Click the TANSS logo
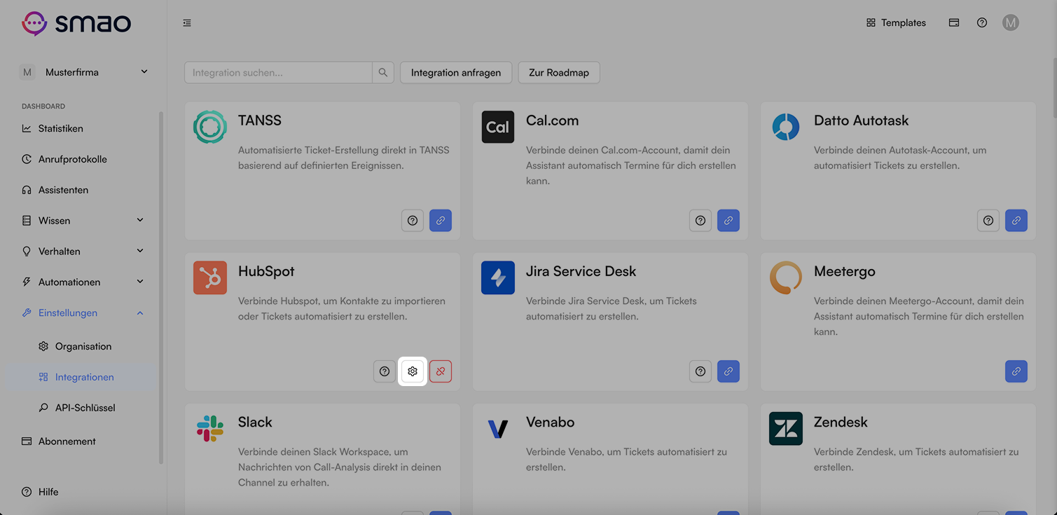The width and height of the screenshot is (1057, 515). 210,127
